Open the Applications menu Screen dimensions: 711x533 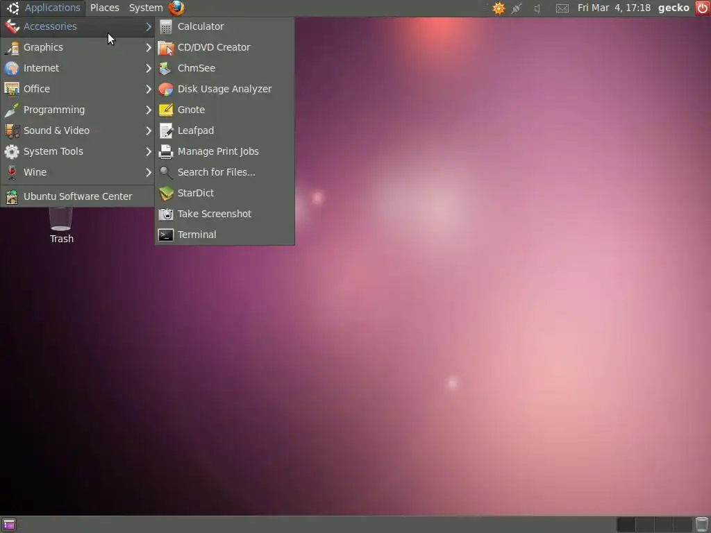[x=52, y=8]
